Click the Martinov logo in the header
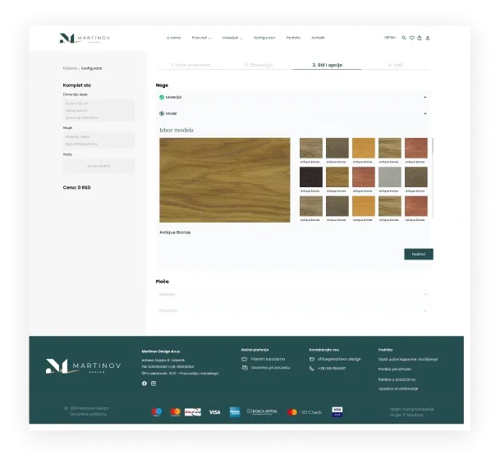The width and height of the screenshot is (500, 464). coord(85,38)
